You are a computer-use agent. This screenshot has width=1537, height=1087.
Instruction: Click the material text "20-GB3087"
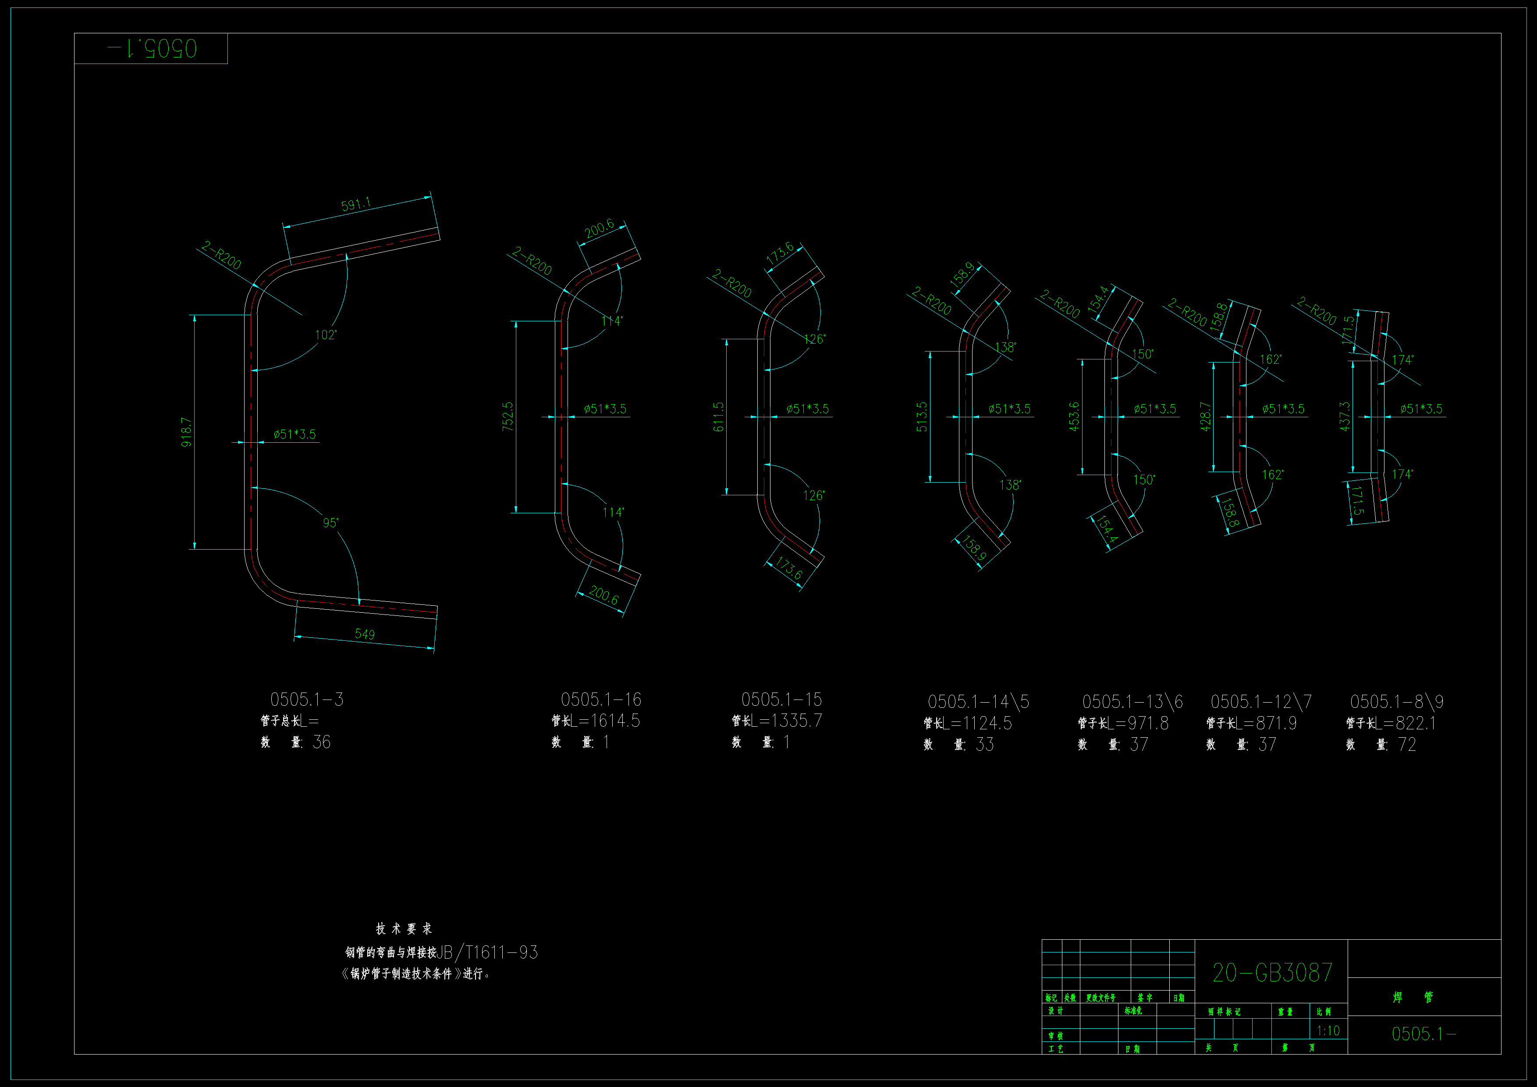pyautogui.click(x=1272, y=973)
